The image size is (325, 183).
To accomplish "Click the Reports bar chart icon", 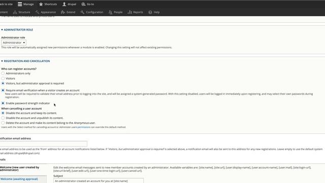I will pyautogui.click(x=130, y=12).
